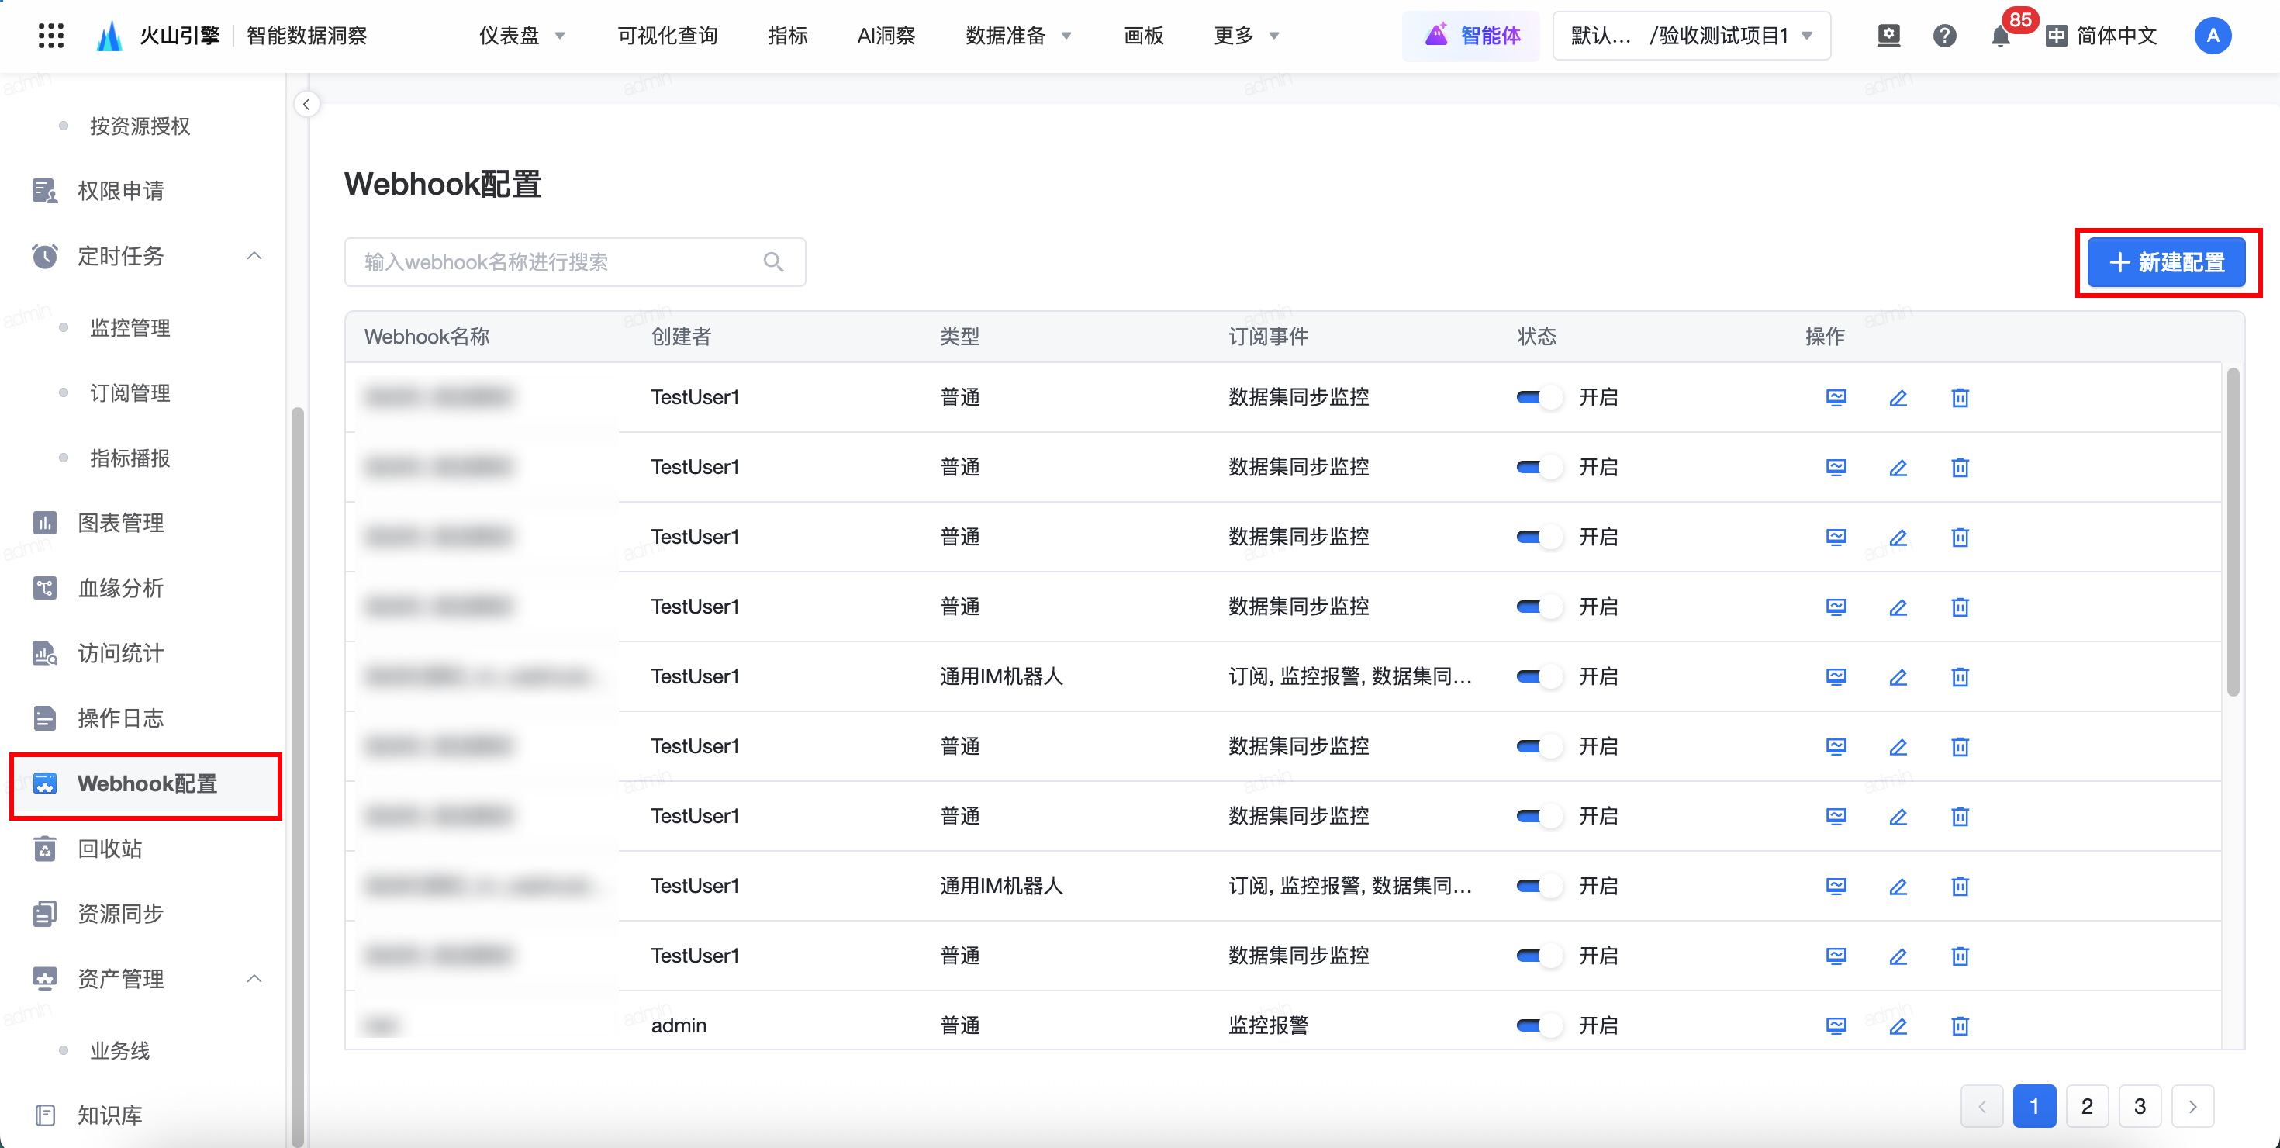Disable the third row status switch

pyautogui.click(x=1539, y=538)
